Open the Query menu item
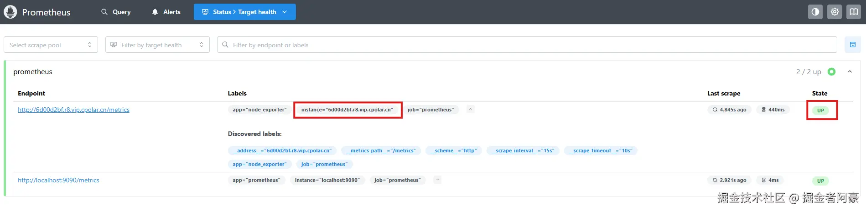This screenshot has width=866, height=211. point(116,12)
